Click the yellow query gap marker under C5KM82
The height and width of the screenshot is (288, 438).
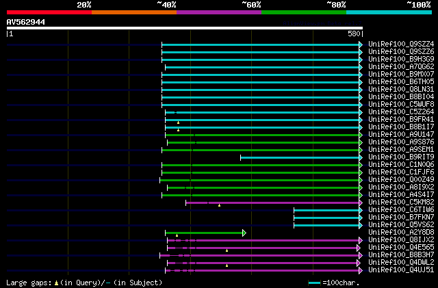pos(219,206)
